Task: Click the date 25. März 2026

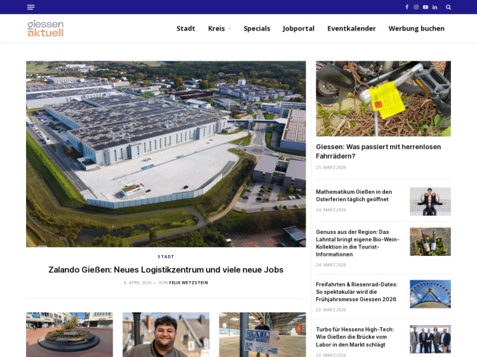Action: 331,167
